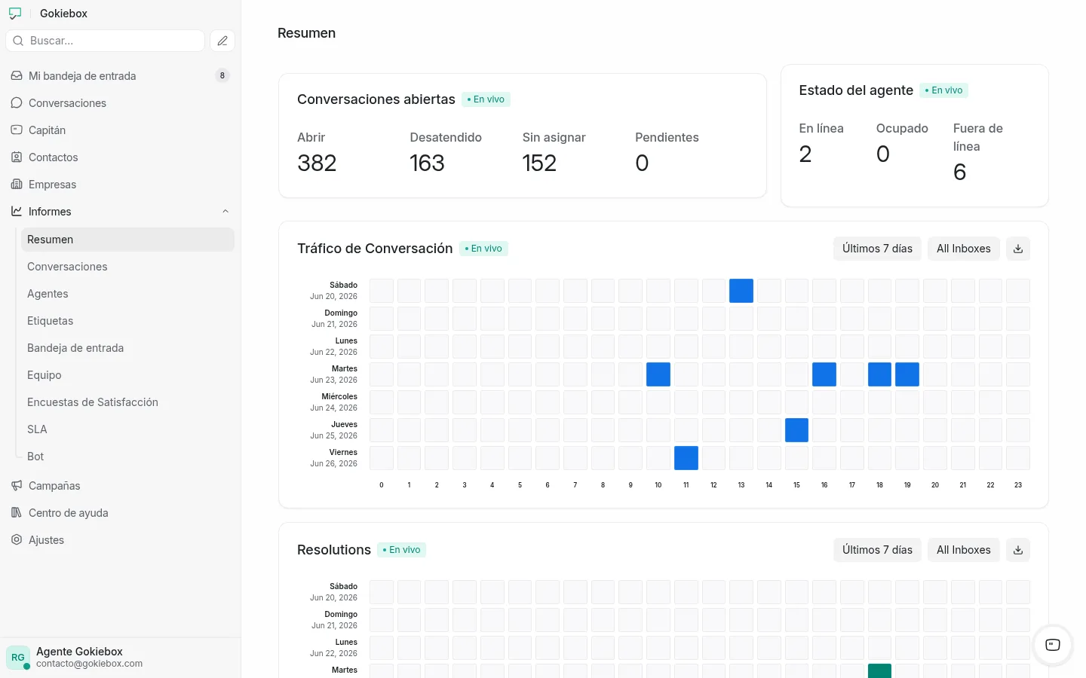Select the blue Martes 19h traffic cell
The height and width of the screenshot is (678, 1086).
(x=907, y=374)
